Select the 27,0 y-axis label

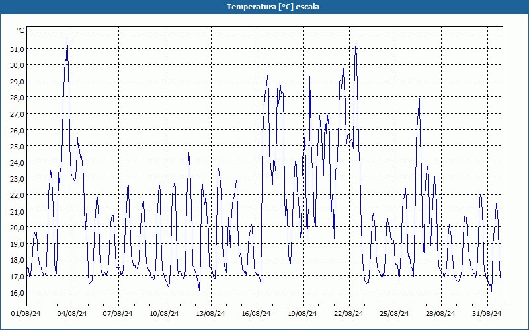(17, 114)
